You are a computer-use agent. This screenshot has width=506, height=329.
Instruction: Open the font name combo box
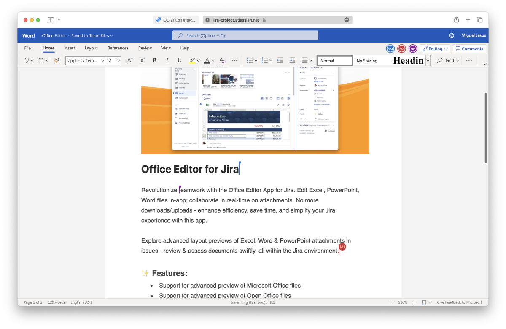[x=85, y=61]
